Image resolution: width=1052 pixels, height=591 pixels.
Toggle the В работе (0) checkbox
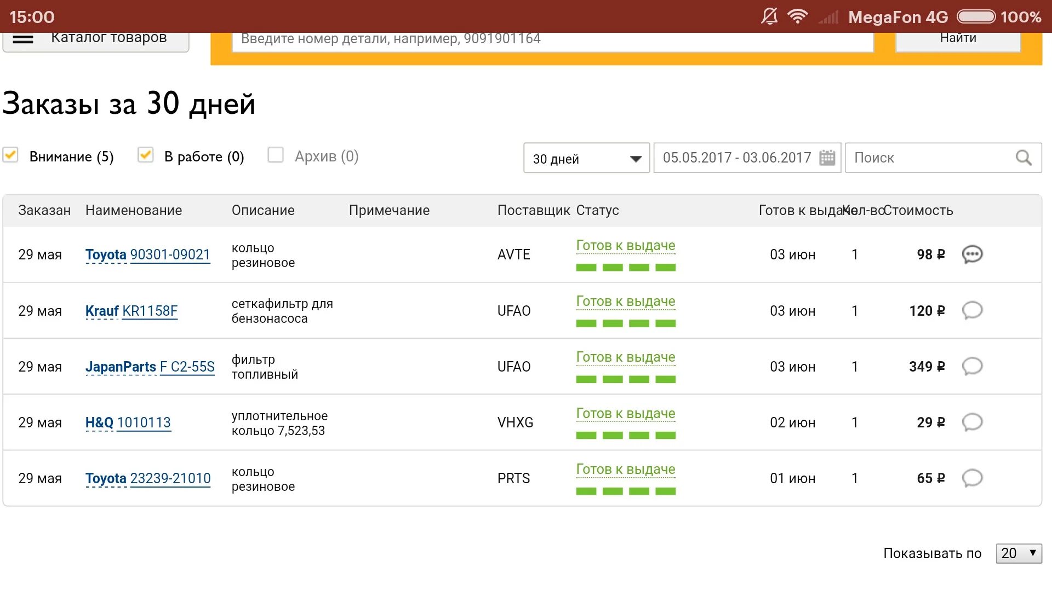(x=145, y=155)
